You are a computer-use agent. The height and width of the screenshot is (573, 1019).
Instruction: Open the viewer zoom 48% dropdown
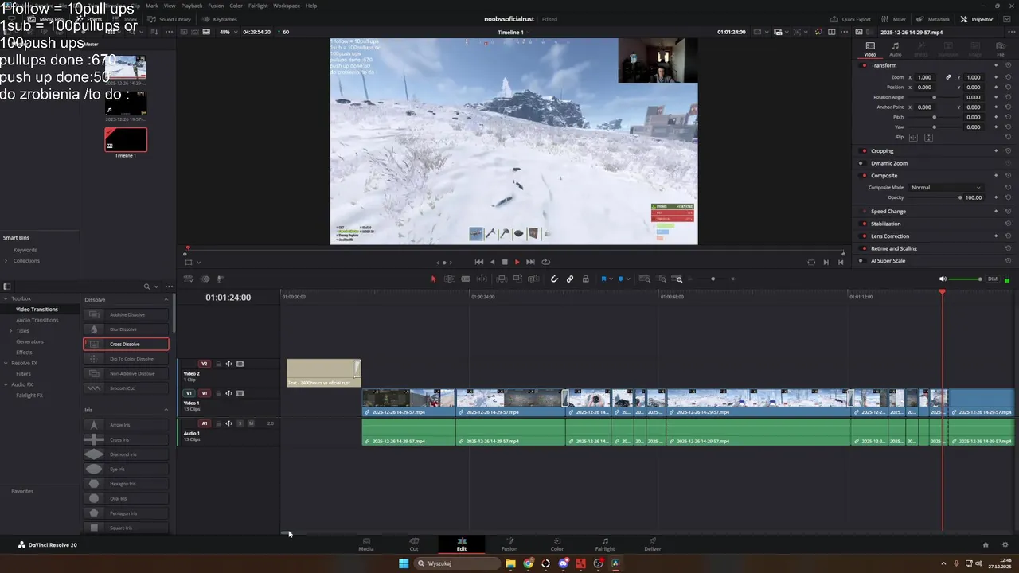228,32
